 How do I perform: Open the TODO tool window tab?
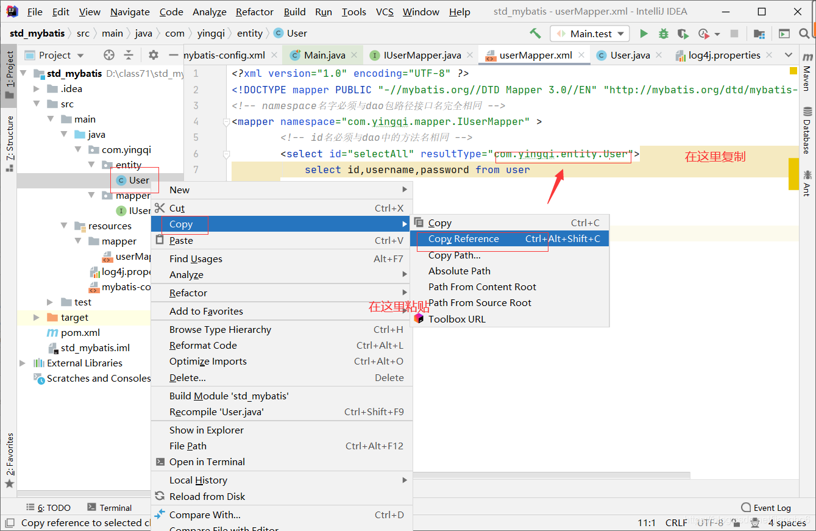click(48, 508)
